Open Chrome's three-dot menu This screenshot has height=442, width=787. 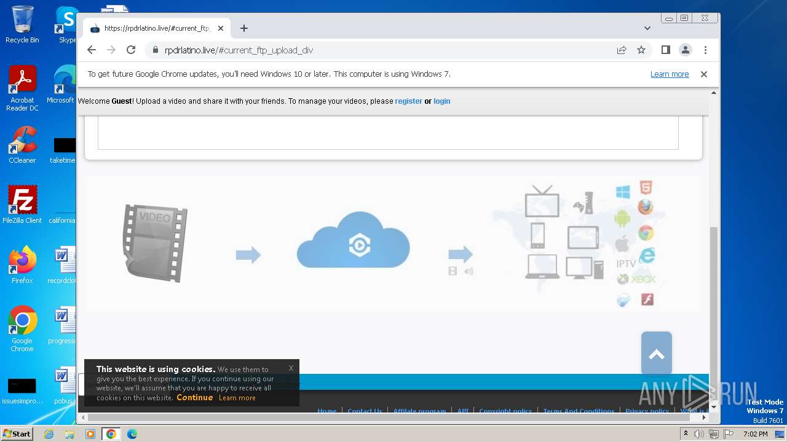pos(705,50)
